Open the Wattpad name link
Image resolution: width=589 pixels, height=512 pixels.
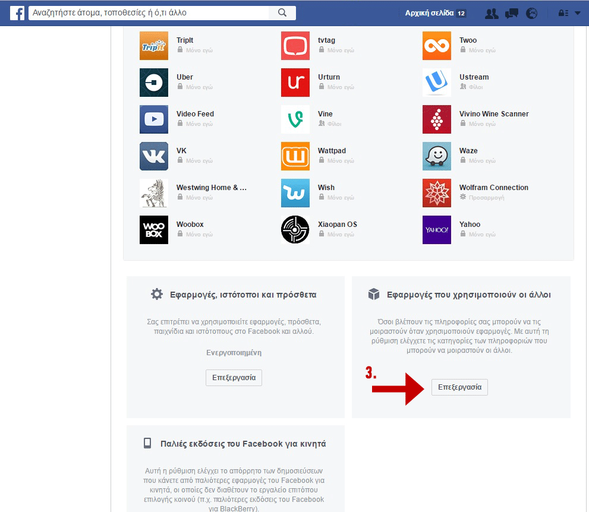pyautogui.click(x=332, y=150)
